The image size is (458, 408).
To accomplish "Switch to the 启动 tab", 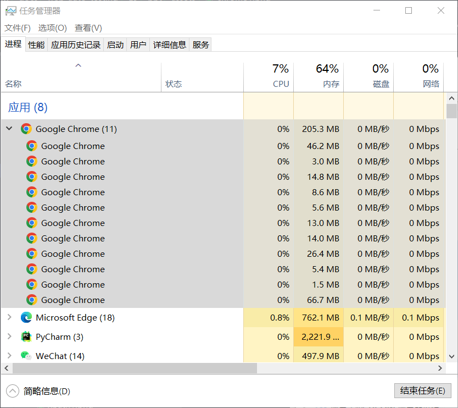I will (115, 45).
